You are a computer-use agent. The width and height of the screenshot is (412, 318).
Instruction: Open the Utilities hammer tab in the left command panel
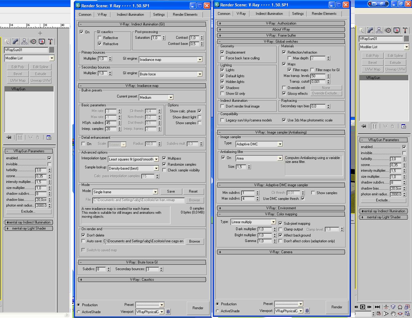[50, 41]
